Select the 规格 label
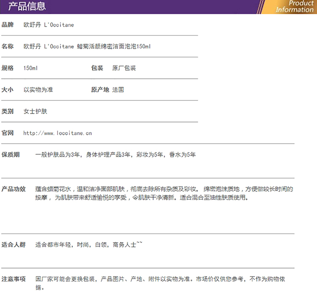The width and height of the screenshot is (317, 301). (8, 68)
